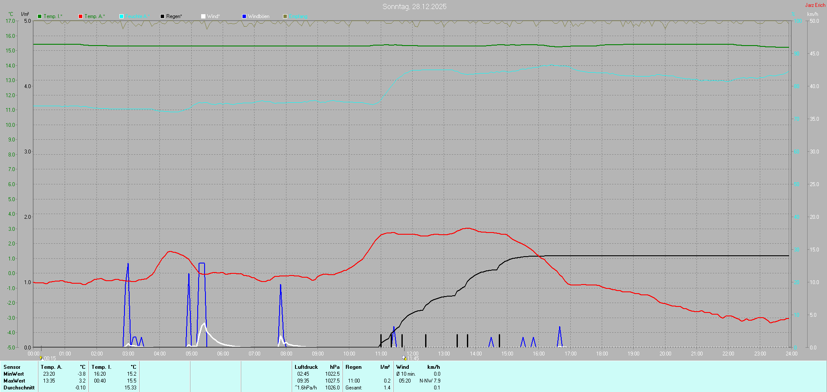Click the 'Sensor' header in the table
Screen dimensions: 827x392
click(12, 367)
